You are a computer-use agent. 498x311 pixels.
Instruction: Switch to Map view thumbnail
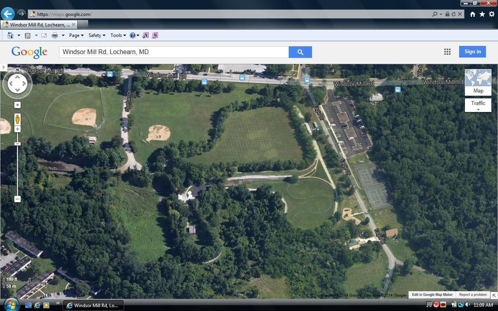(x=478, y=82)
